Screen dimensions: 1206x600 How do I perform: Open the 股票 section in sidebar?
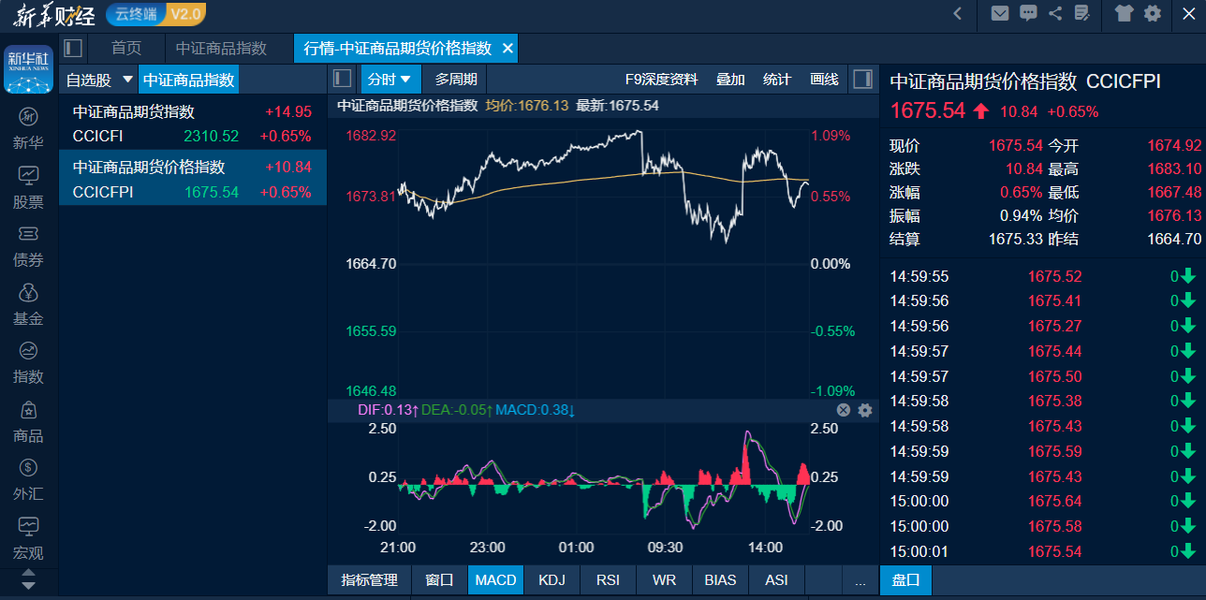coord(28,187)
